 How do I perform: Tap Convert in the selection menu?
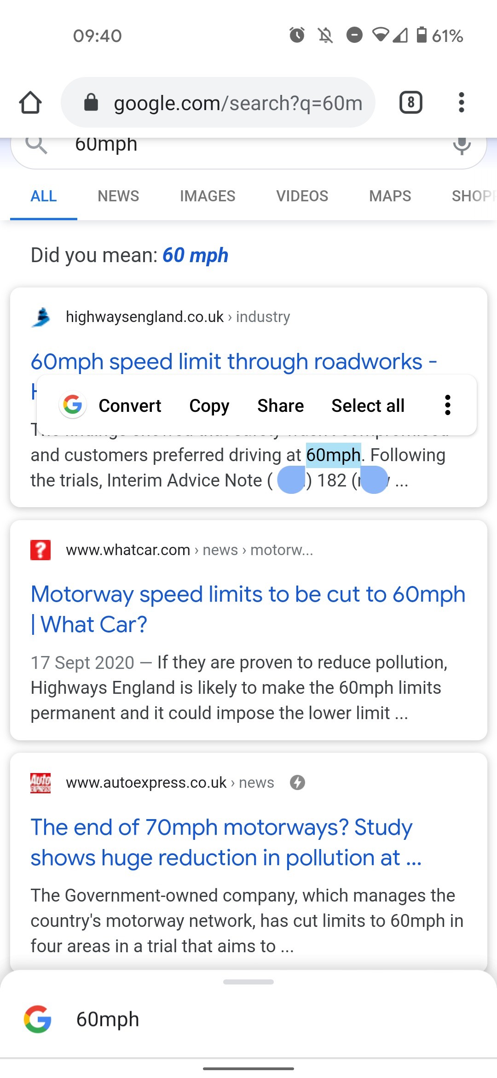point(130,405)
